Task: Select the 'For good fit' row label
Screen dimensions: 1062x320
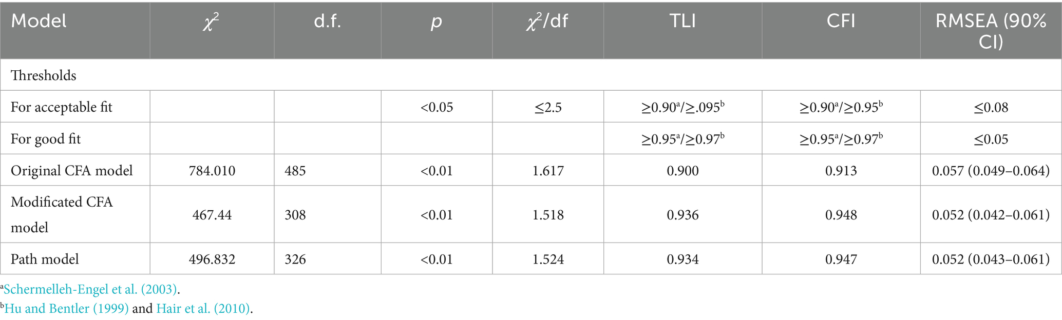Action: point(46,139)
